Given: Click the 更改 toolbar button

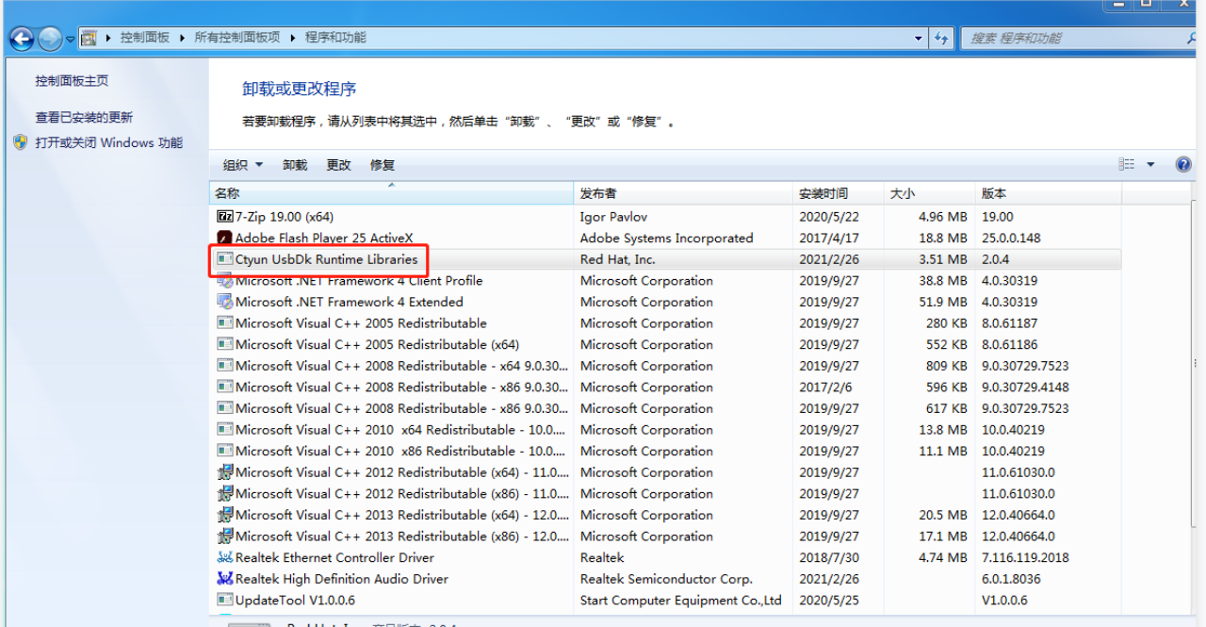Looking at the screenshot, I should (x=338, y=165).
